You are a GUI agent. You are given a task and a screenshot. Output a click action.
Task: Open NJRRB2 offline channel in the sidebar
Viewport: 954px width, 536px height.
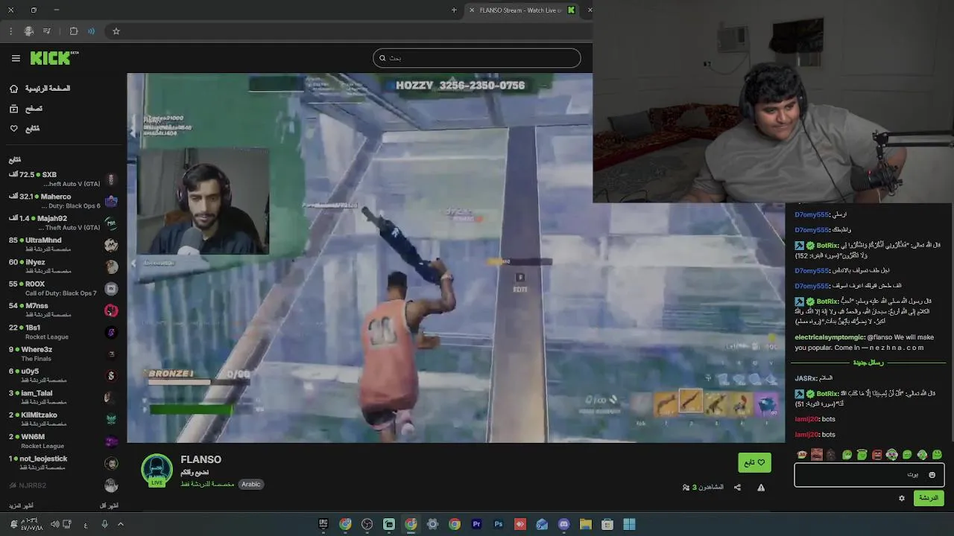[x=62, y=485]
